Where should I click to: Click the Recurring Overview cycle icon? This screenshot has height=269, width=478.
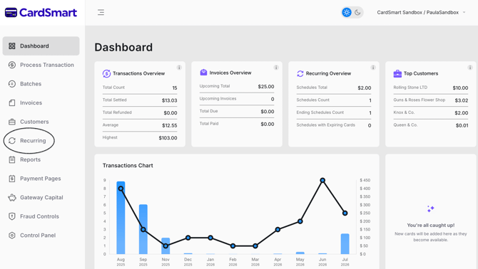[300, 73]
